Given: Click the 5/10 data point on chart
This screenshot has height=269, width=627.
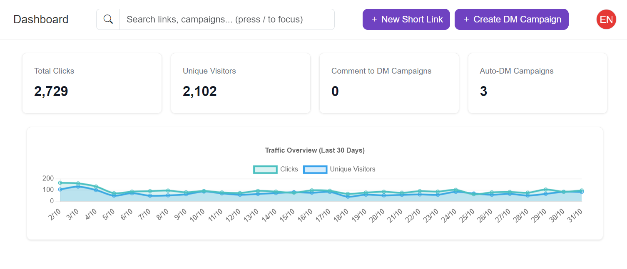Looking at the screenshot, I should (114, 193).
